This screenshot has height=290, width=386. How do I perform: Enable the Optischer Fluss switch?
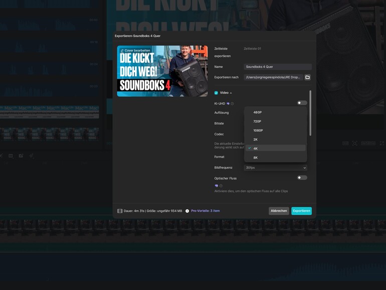302,178
